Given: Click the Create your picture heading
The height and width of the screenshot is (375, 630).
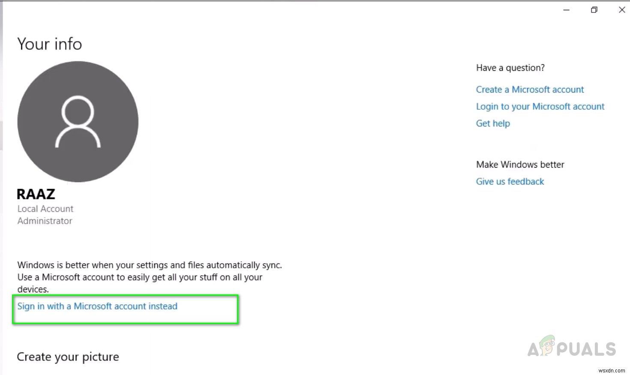Looking at the screenshot, I should (68, 357).
